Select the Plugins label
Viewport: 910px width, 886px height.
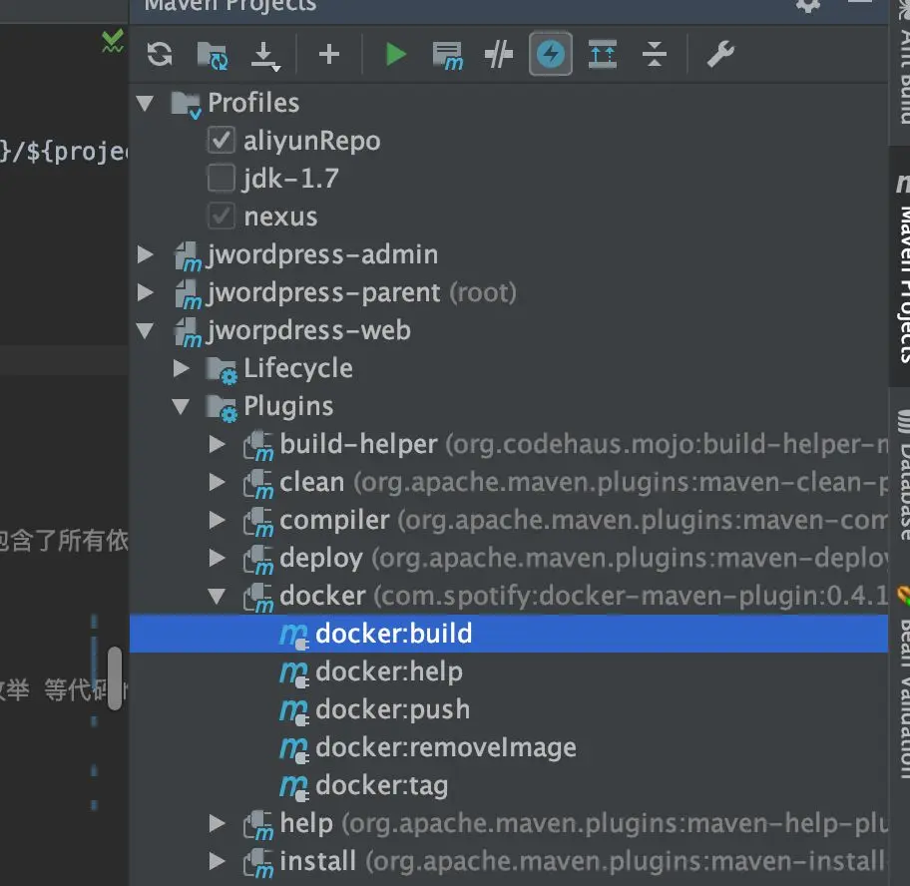[288, 407]
